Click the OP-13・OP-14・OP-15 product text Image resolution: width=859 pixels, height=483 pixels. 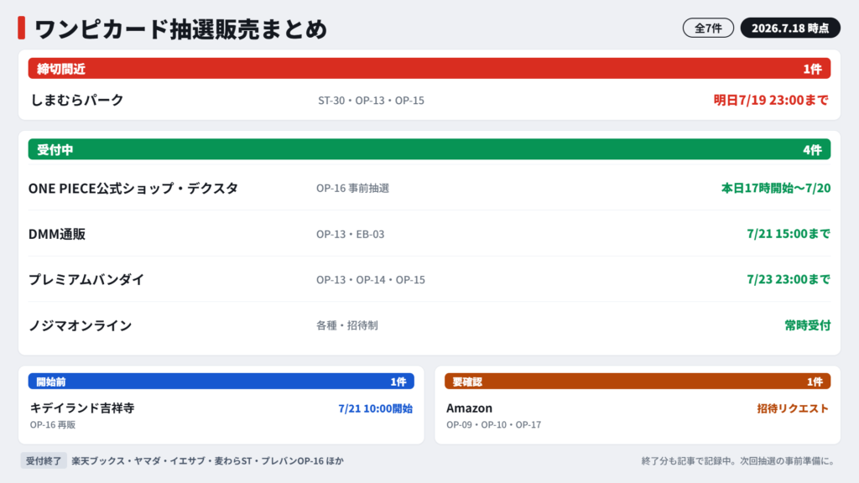point(370,279)
